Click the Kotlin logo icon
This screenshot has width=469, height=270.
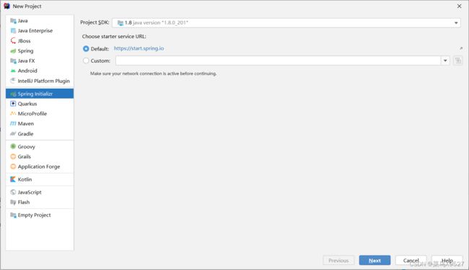(x=13, y=179)
